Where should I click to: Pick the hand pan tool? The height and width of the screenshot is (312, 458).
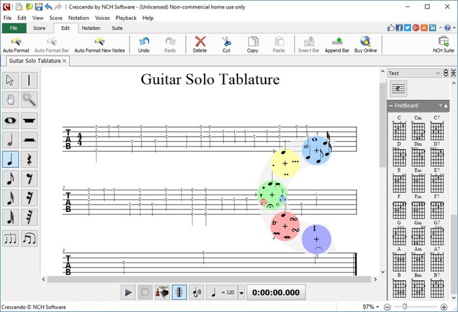[x=10, y=100]
